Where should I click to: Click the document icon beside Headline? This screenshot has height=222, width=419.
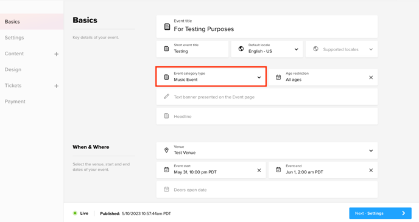pos(166,116)
